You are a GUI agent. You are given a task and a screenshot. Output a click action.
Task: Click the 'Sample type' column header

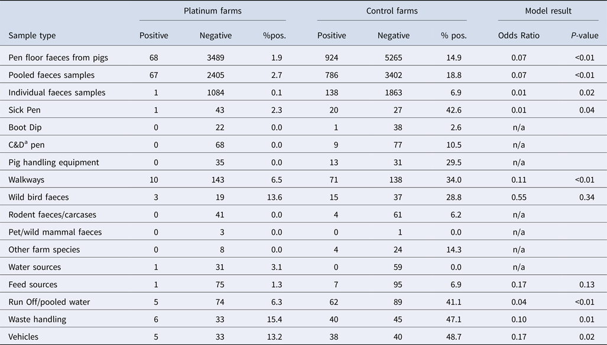(x=32, y=35)
